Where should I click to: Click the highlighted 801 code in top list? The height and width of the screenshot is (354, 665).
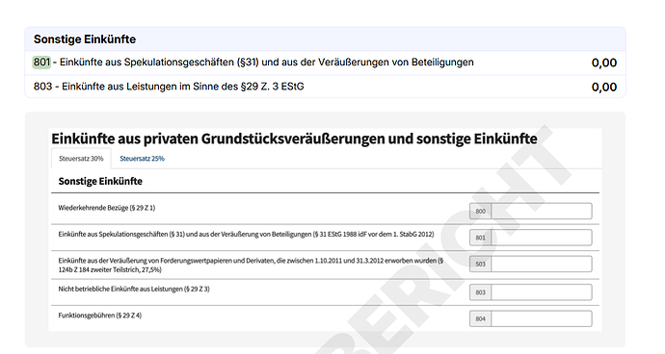tap(41, 63)
